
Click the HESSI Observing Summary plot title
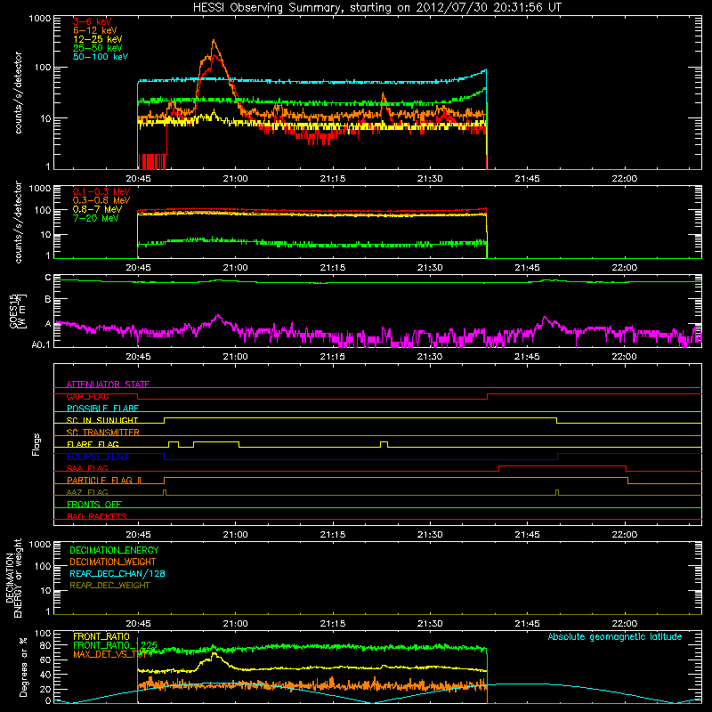(x=377, y=7)
